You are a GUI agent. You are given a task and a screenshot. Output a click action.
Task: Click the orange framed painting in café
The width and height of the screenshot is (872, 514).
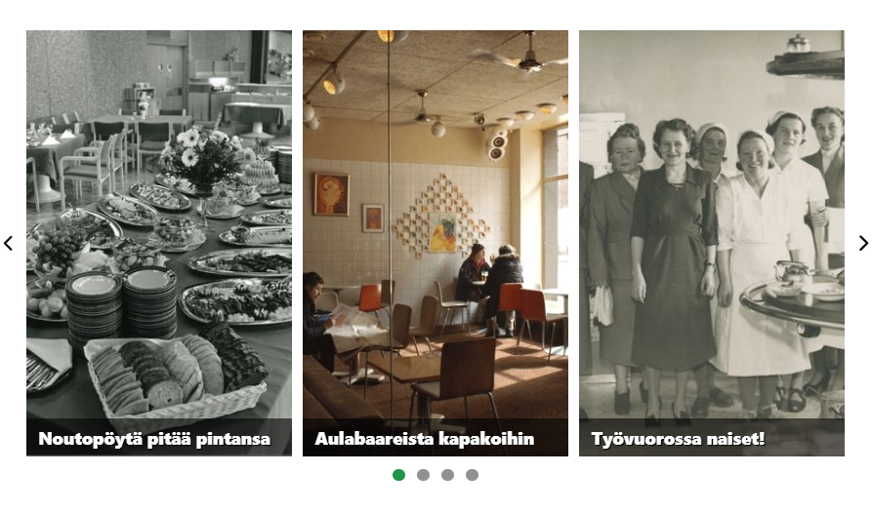[332, 194]
